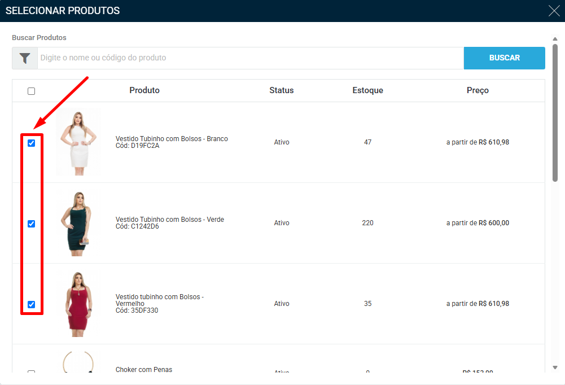Image resolution: width=565 pixels, height=385 pixels.
Task: Select the Preço column header
Action: 478,90
